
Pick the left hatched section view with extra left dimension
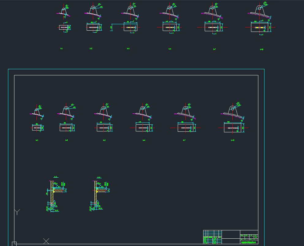[56, 196]
